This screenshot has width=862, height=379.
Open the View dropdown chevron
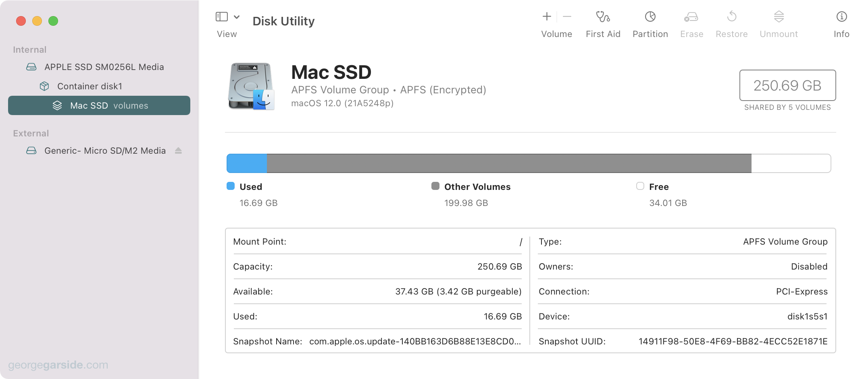(x=237, y=17)
